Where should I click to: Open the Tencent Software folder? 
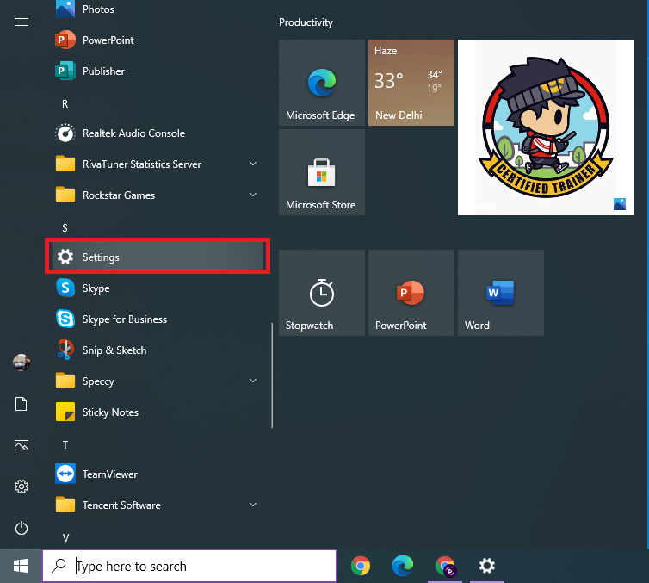coord(157,505)
